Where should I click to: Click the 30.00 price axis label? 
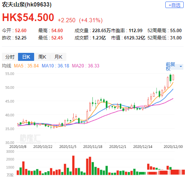pyautogui.click(x=10, y=142)
